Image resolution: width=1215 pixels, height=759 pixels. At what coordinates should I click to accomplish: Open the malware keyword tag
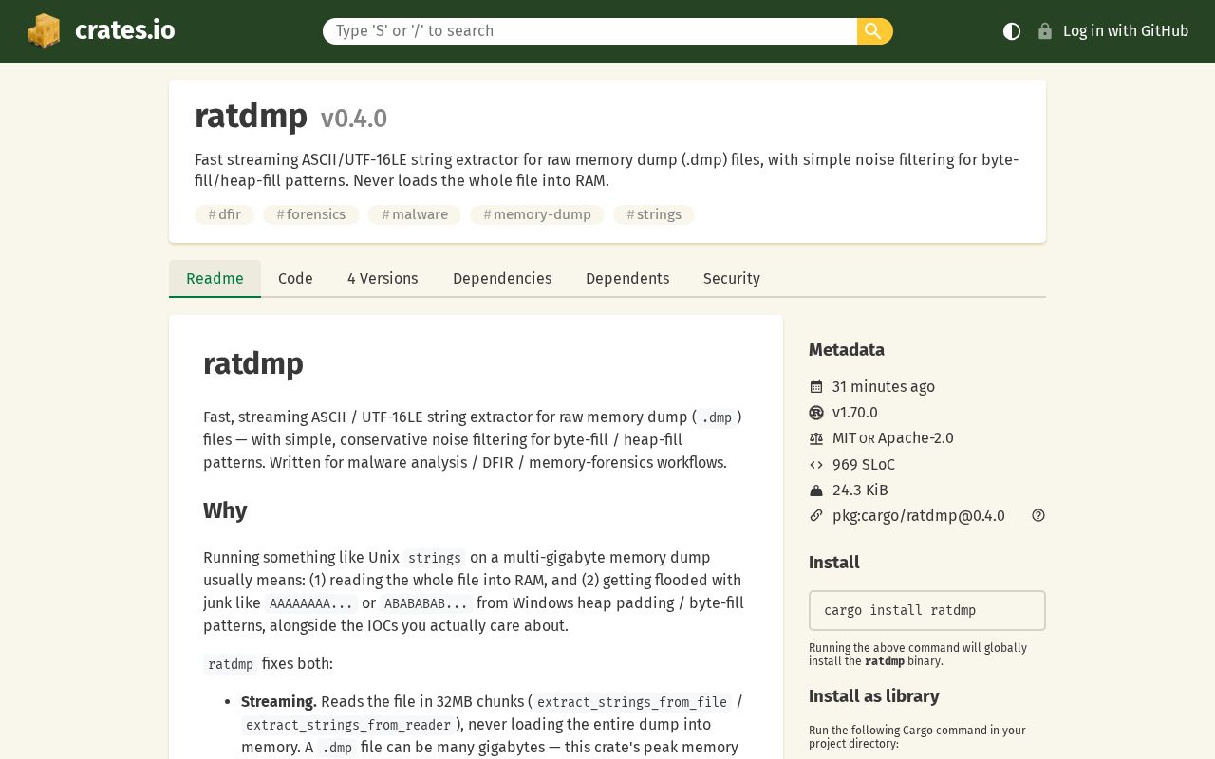[415, 214]
